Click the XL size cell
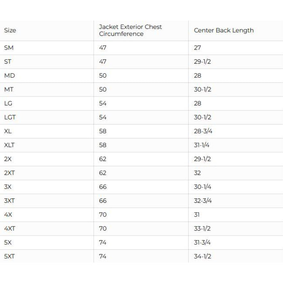Viewport: 283px width, 283px height. click(x=8, y=131)
